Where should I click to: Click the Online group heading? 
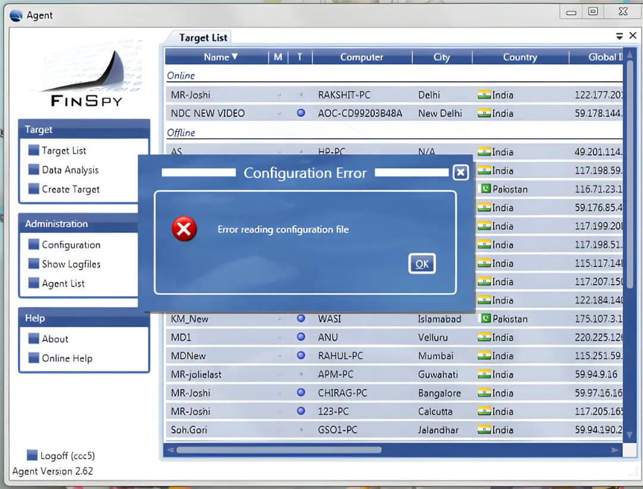181,76
